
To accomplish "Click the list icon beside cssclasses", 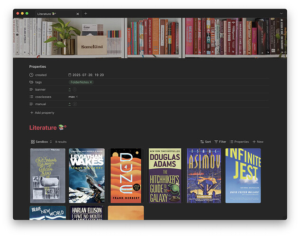I will pyautogui.click(x=31, y=97).
